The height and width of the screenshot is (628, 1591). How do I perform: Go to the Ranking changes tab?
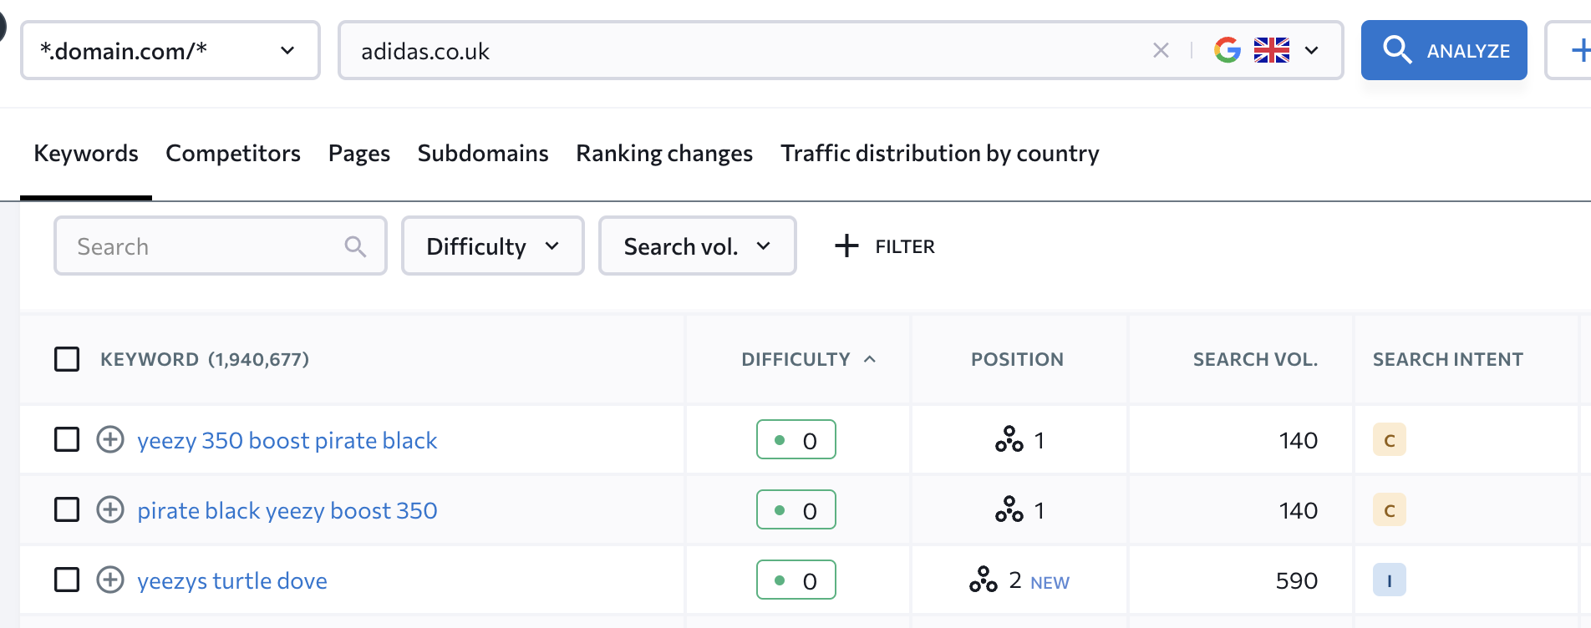(x=664, y=154)
